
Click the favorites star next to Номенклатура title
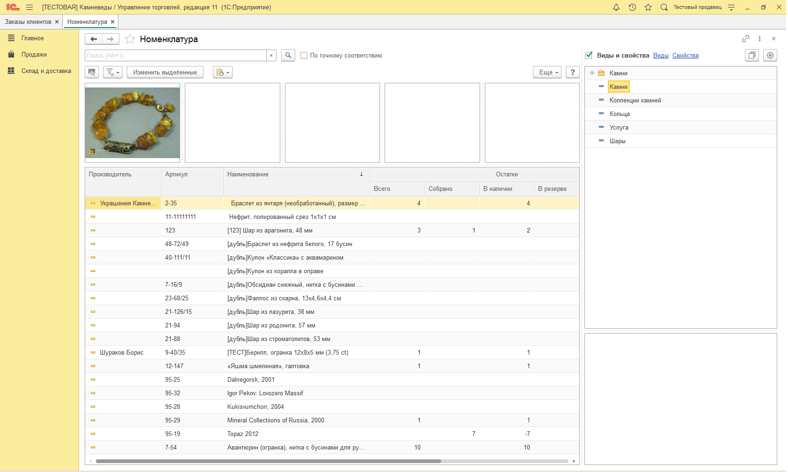[130, 39]
